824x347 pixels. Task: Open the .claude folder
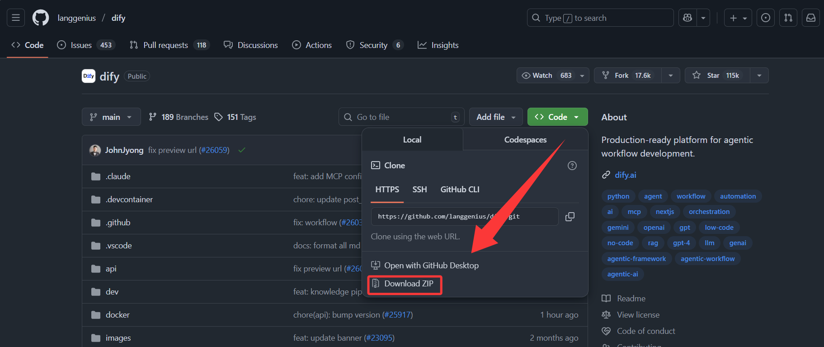tap(118, 176)
